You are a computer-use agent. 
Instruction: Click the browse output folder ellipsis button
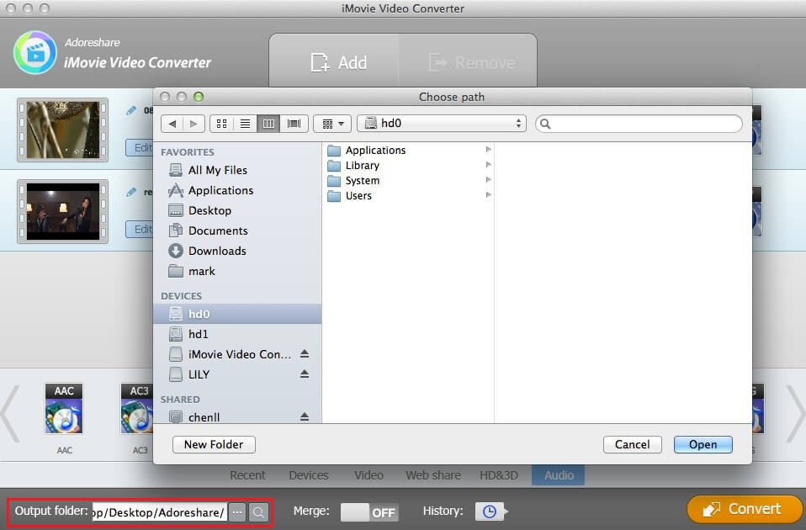pyautogui.click(x=237, y=512)
